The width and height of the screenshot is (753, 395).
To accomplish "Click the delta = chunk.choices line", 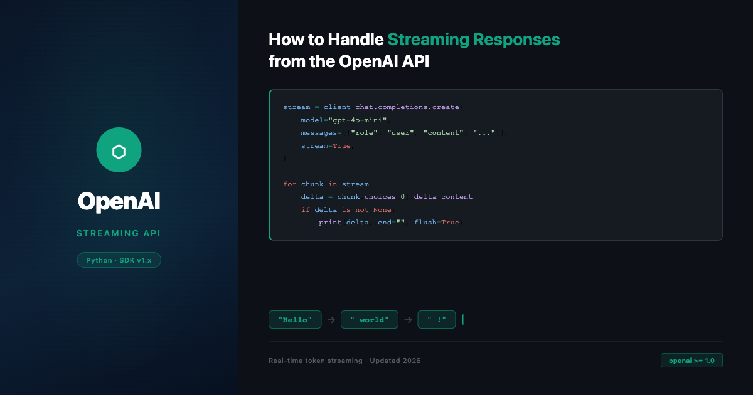I will point(387,197).
